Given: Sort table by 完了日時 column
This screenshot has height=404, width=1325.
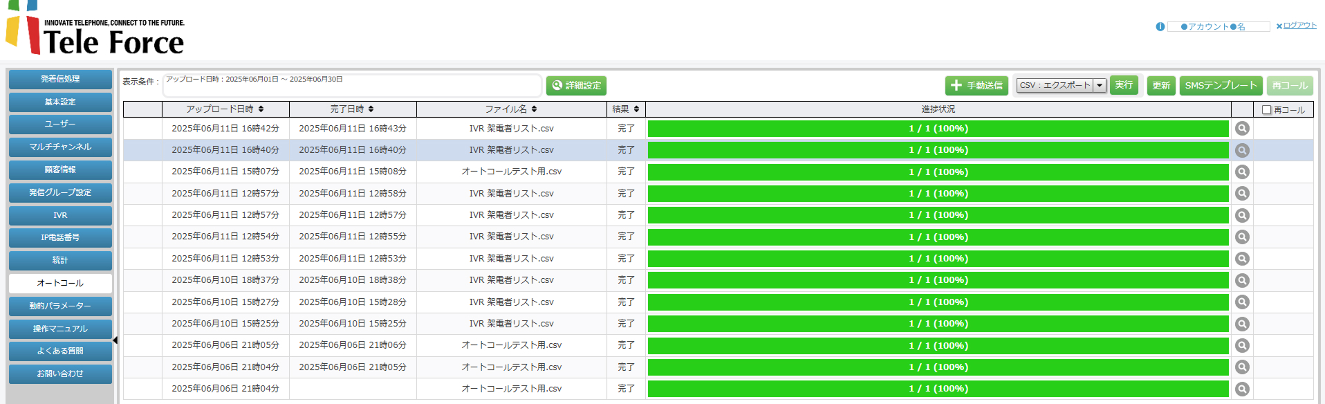Looking at the screenshot, I should (x=352, y=109).
